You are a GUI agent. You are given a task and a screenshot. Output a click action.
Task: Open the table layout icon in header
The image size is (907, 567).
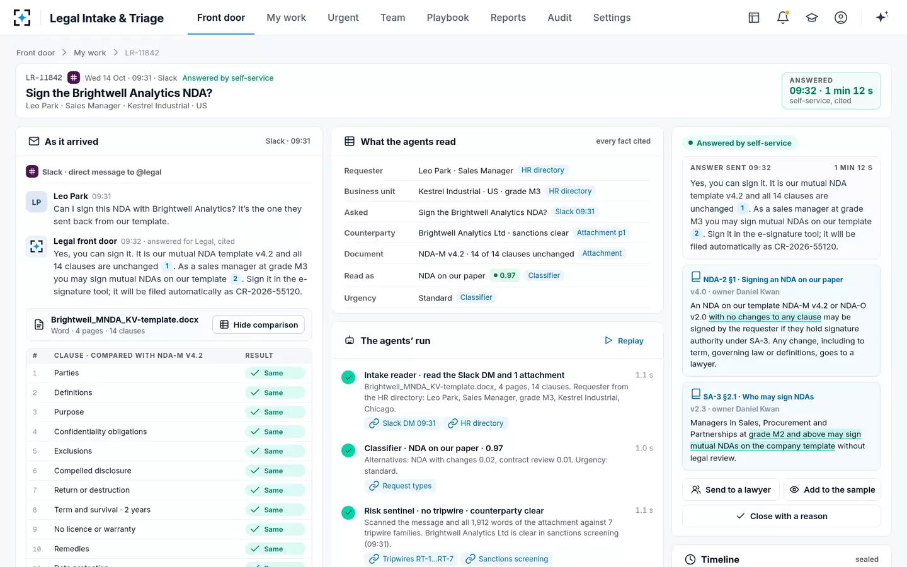(754, 18)
